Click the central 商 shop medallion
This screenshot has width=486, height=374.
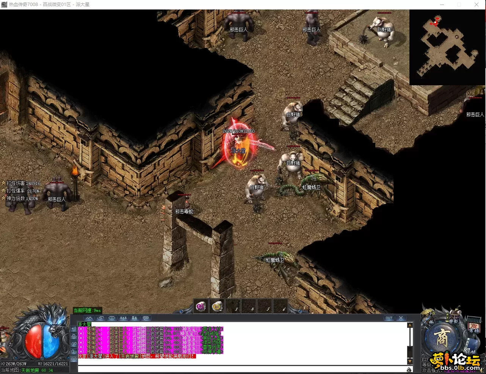tap(442, 337)
